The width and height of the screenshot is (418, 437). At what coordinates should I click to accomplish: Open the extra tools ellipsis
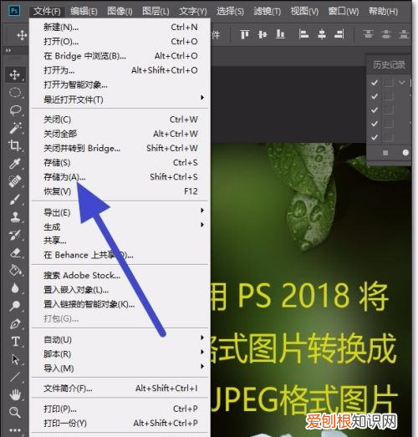pyautogui.click(x=15, y=430)
